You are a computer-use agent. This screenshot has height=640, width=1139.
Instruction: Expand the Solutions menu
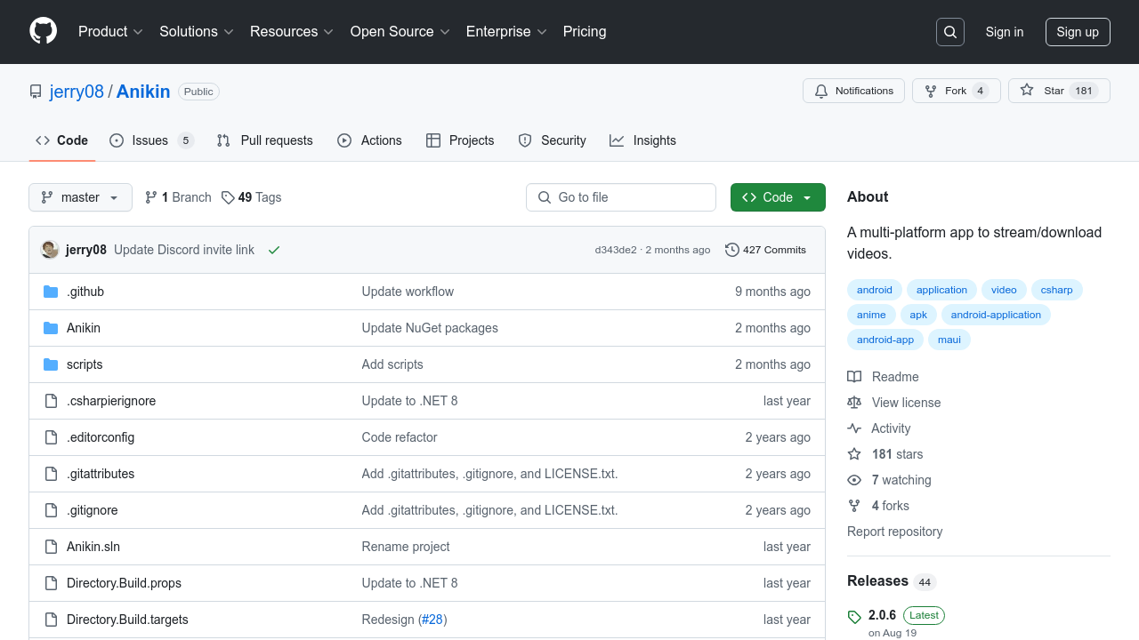pyautogui.click(x=196, y=31)
